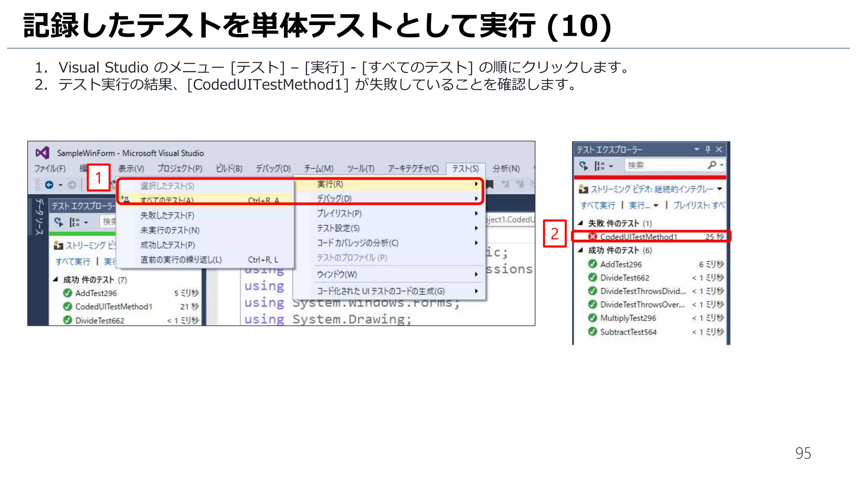The width and height of the screenshot is (857, 482).
Task: Click green check icon beside CodedUITestMethod1 21 秒
Action: coord(67,306)
